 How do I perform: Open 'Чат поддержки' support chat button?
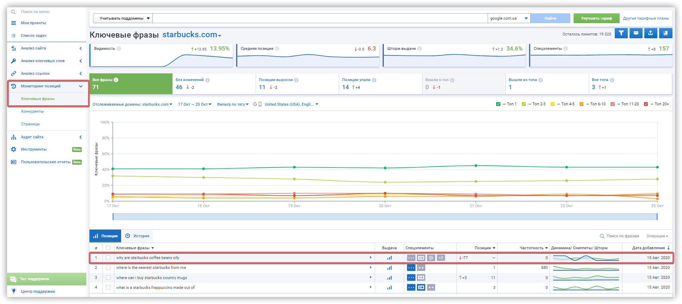coord(46,279)
